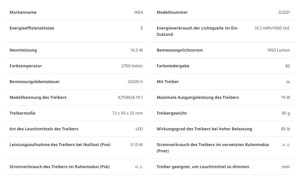Screen dimensions: 307x175
Task: Select the 1850 Lumen value
Action: (278, 50)
